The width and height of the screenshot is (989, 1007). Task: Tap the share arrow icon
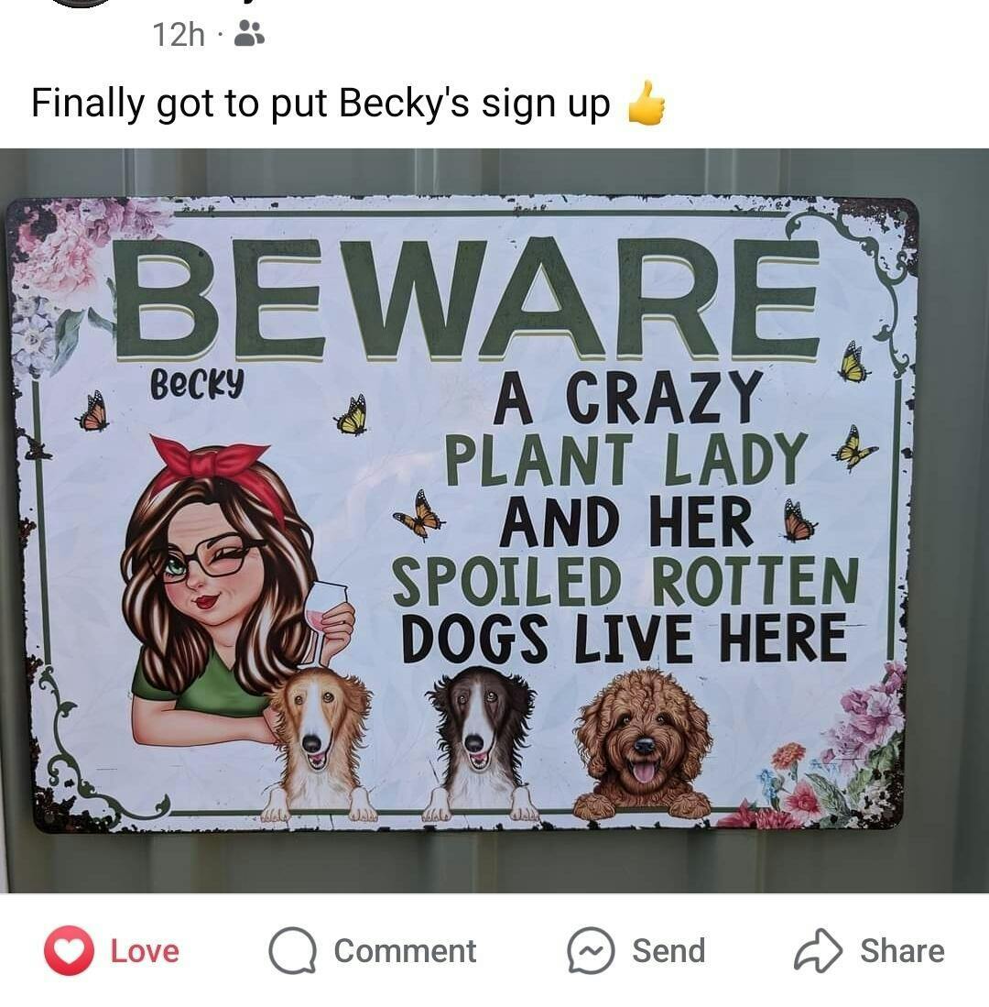[818, 950]
